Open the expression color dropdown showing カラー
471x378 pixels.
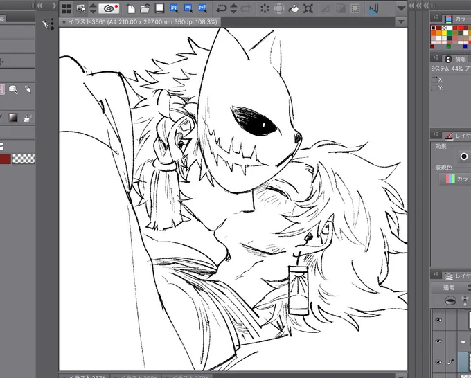tap(455, 179)
